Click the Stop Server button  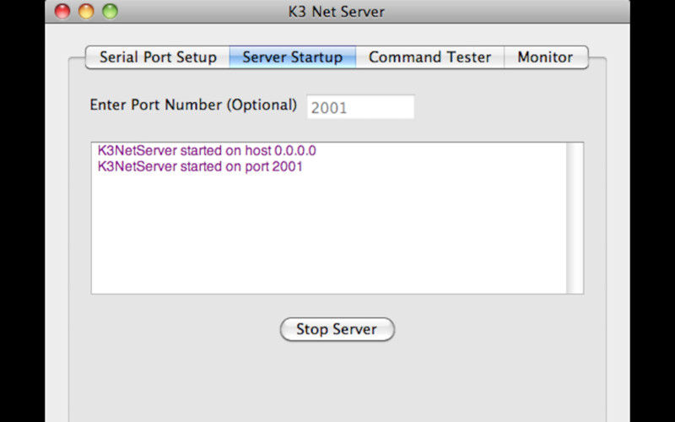coord(337,329)
